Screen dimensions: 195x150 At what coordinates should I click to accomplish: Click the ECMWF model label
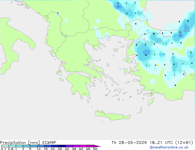pos(50,143)
